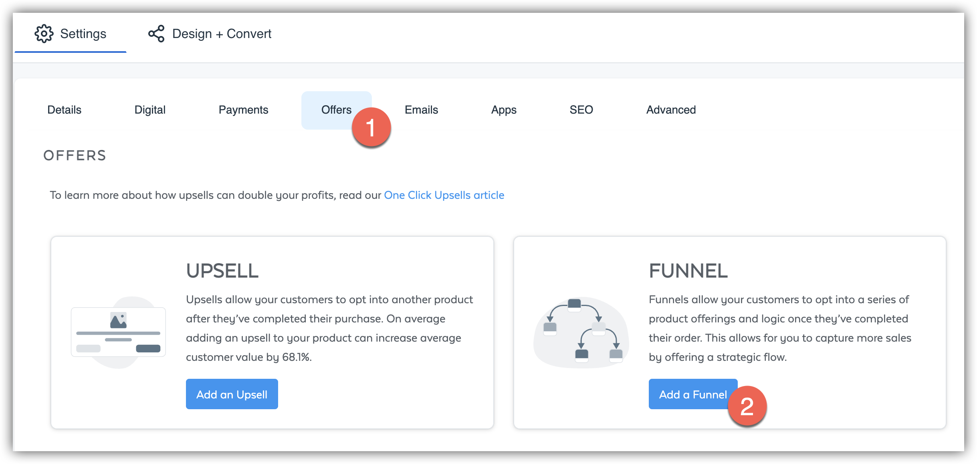The image size is (977, 464).
Task: Open the Advanced tab
Action: pyautogui.click(x=671, y=110)
